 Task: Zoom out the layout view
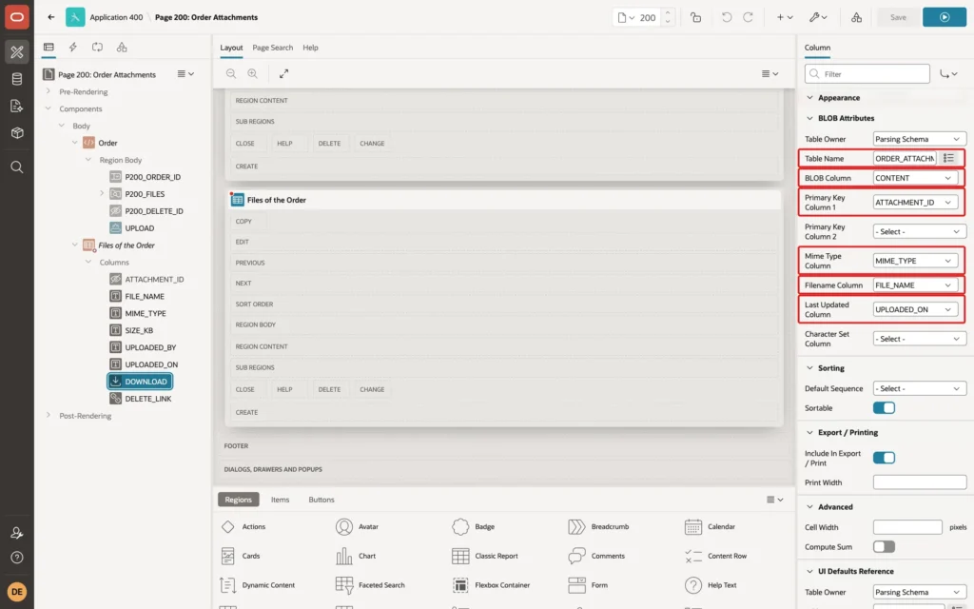[x=231, y=73]
